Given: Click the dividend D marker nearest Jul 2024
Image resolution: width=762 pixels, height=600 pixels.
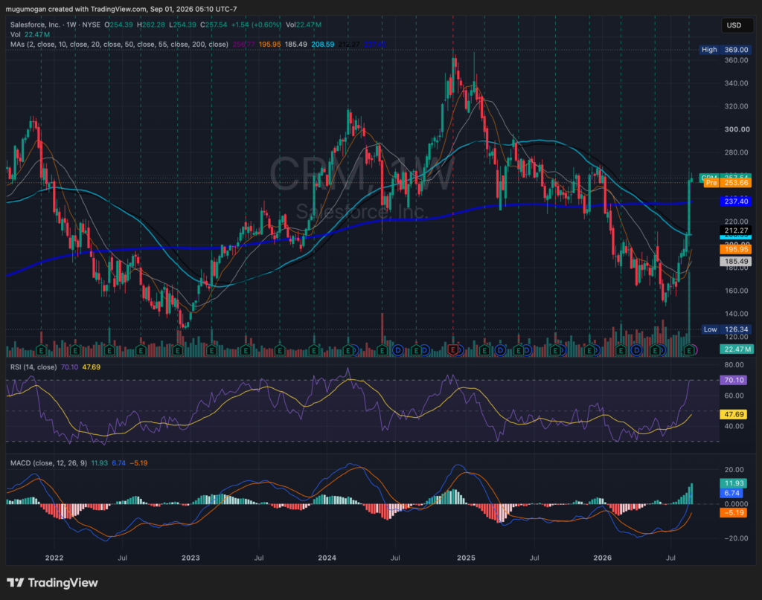Looking at the screenshot, I should click(x=398, y=349).
